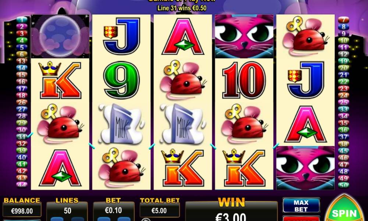Image resolution: width=368 pixels, height=221 pixels.
Task: Click the Win amount €3.00
Action: click(231, 217)
